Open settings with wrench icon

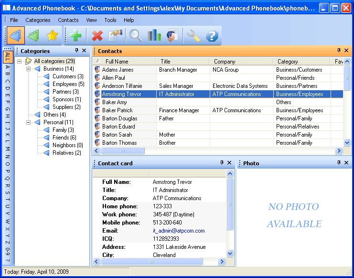tap(193, 36)
